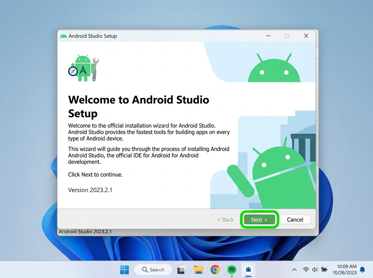Image resolution: width=373 pixels, height=278 pixels.
Task: Minimize the Android Studio Setup window
Action: [x=268, y=36]
